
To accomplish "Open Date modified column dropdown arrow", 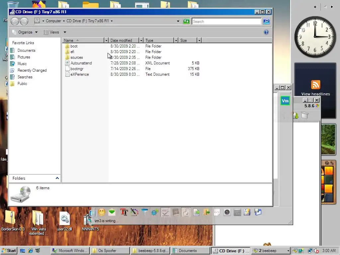I will pos(141,41).
